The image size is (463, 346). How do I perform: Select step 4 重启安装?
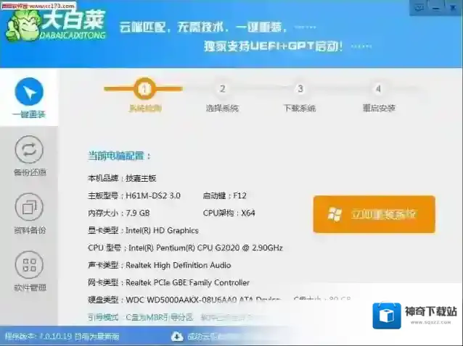pyautogui.click(x=378, y=90)
